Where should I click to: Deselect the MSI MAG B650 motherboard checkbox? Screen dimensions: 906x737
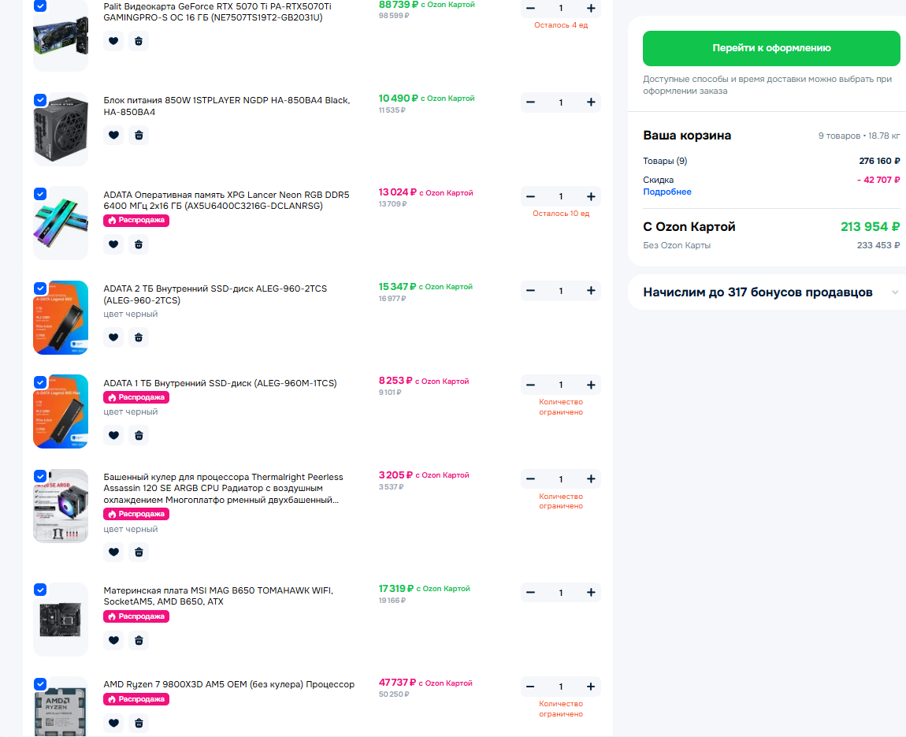(40, 590)
